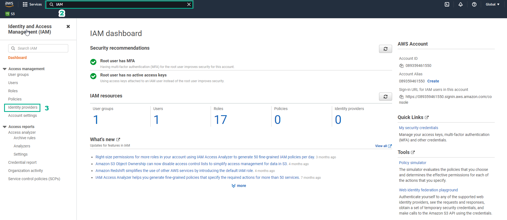Click the top IAM search field

point(119,4)
